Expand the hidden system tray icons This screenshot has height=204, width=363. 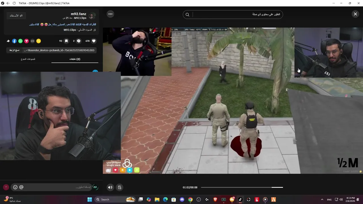322,199
